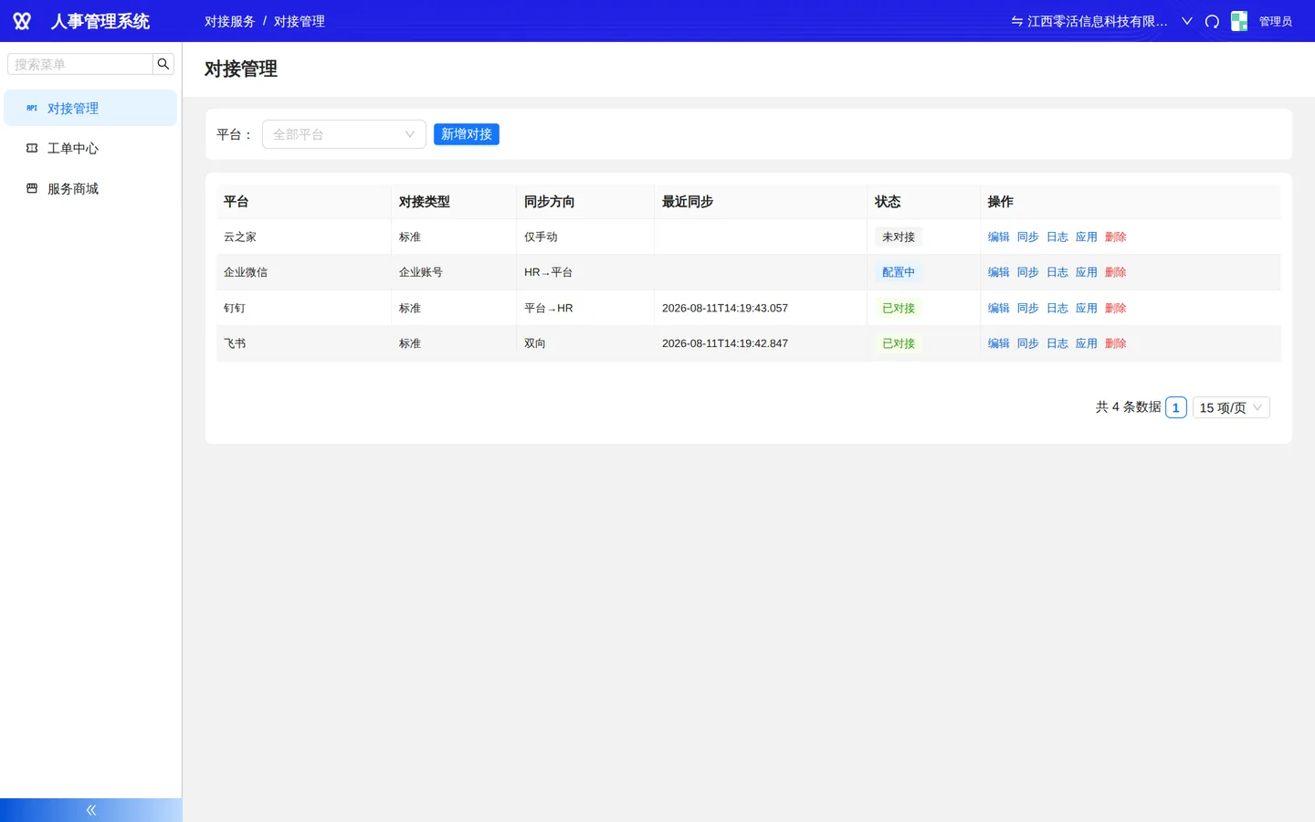Click the 服务商城 store icon

click(32, 188)
